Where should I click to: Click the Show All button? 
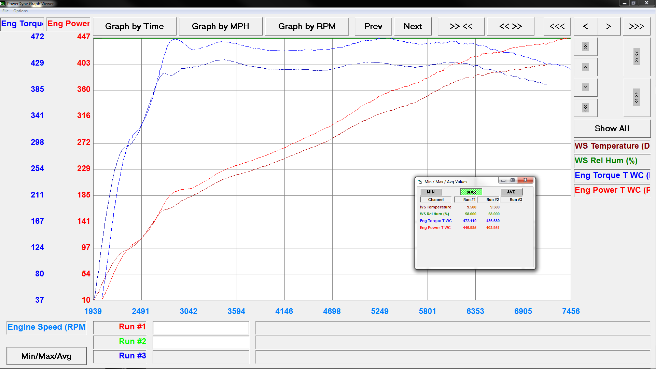tap(612, 128)
